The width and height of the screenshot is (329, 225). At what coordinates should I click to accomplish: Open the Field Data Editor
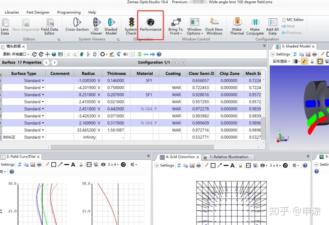49,26
